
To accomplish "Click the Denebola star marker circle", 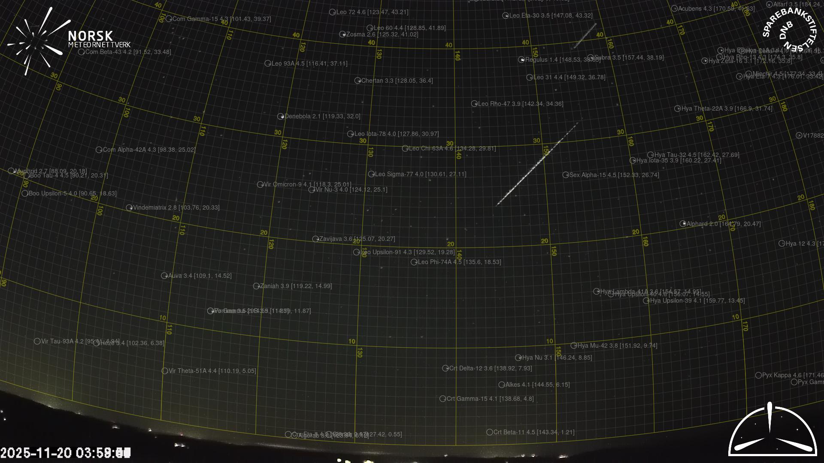I will (x=281, y=117).
